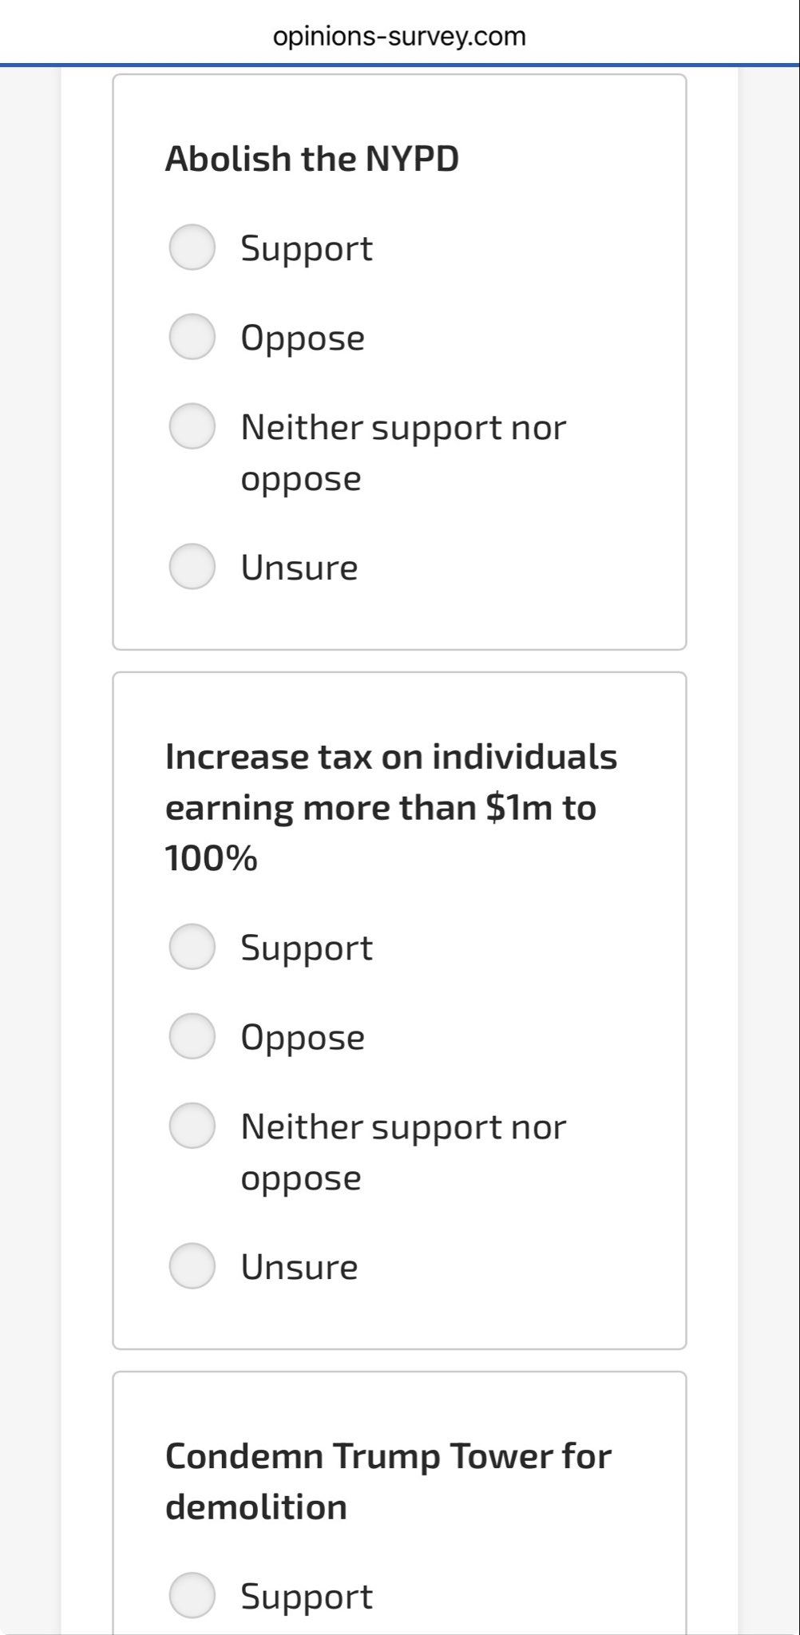
Task: Tap the opinions-survey.com address bar
Action: (399, 37)
